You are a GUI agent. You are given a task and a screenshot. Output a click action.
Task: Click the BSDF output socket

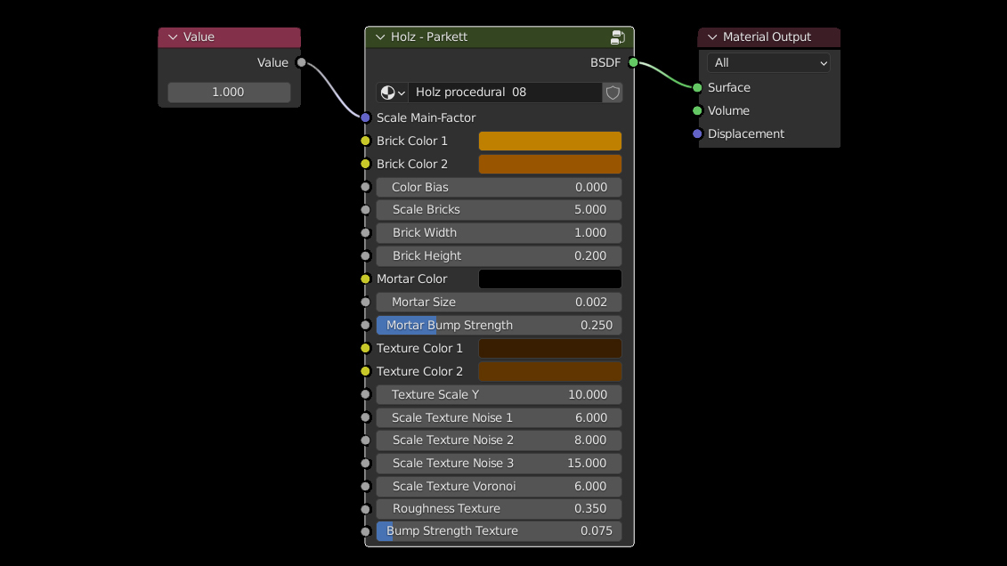[633, 62]
